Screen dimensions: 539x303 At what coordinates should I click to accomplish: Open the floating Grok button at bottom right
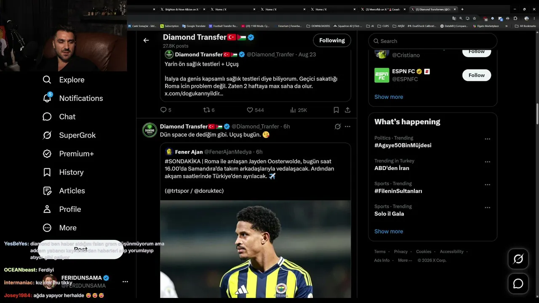(518, 259)
